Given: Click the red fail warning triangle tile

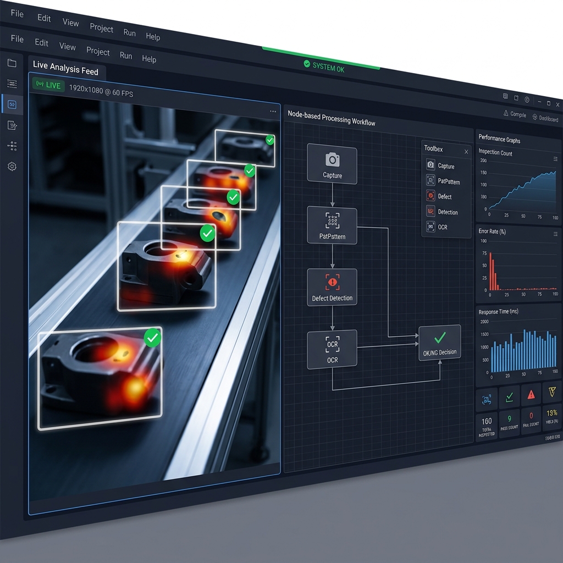Looking at the screenshot, I should [x=531, y=394].
